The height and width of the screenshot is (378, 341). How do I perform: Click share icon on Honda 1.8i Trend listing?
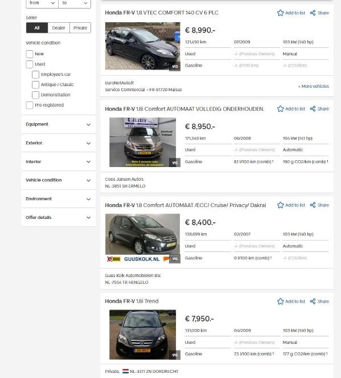click(313, 301)
